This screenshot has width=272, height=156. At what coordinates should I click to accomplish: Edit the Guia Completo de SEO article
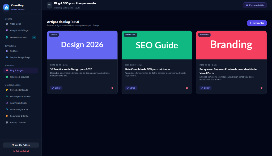click(x=131, y=88)
